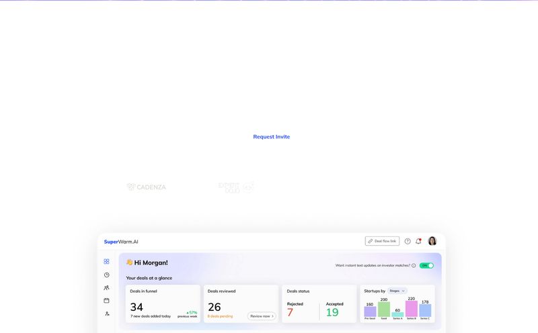Click the Request Invite link

coord(272,137)
